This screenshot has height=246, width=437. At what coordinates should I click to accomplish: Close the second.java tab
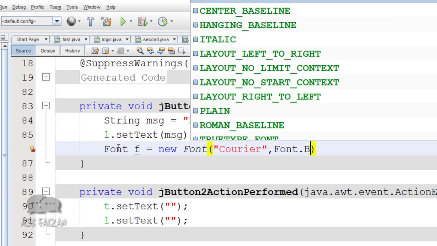tap(174, 39)
